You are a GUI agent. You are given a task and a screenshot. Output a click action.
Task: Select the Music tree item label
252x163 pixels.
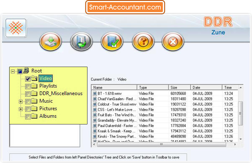click(x=46, y=101)
